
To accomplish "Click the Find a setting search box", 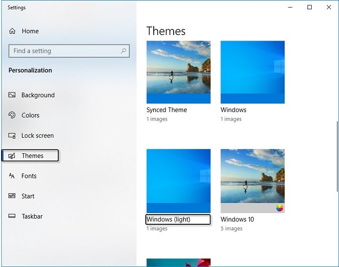I will 69,51.
